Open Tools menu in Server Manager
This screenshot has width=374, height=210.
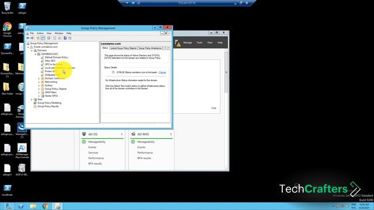(x=199, y=43)
